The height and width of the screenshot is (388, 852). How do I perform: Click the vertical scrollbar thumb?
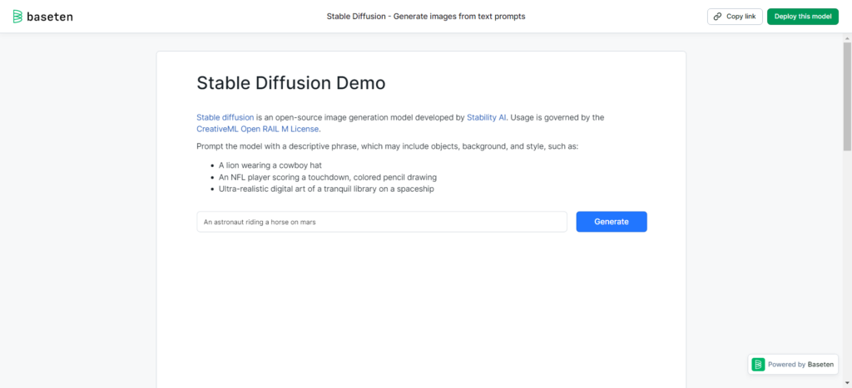tap(847, 96)
